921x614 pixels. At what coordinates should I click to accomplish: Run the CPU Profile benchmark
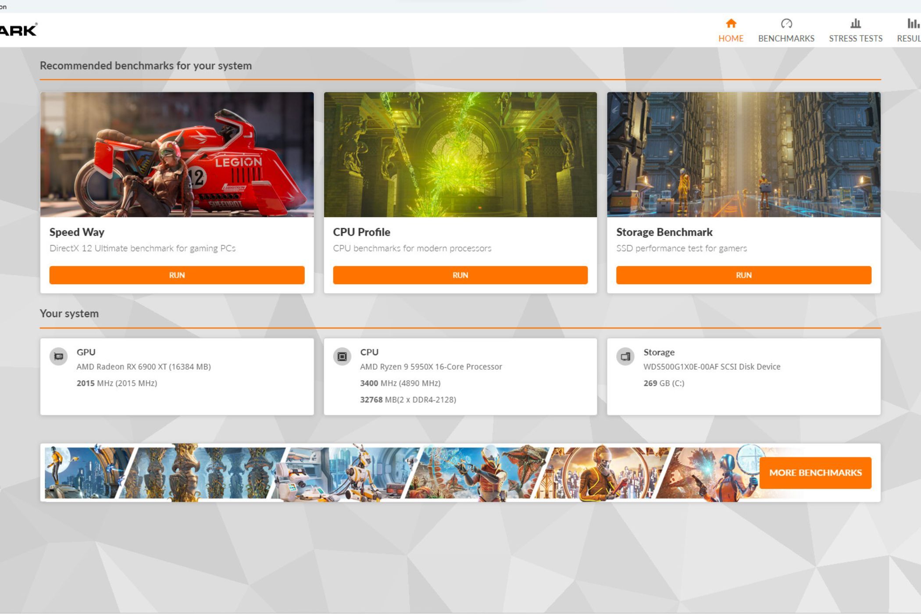460,275
